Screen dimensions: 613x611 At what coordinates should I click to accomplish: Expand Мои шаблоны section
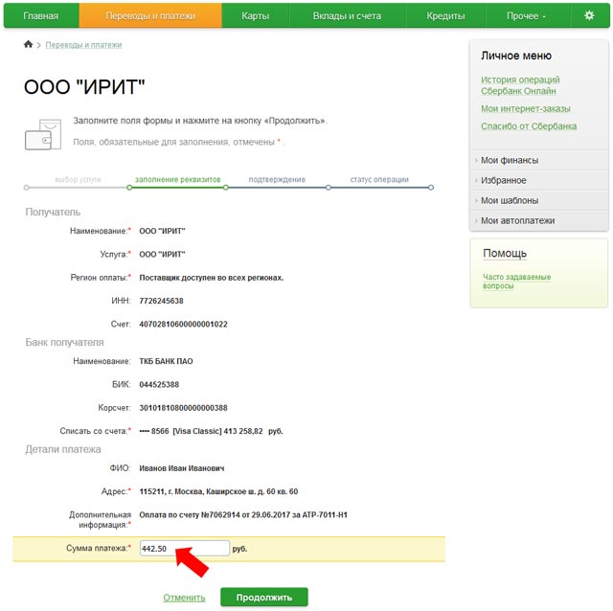(510, 200)
